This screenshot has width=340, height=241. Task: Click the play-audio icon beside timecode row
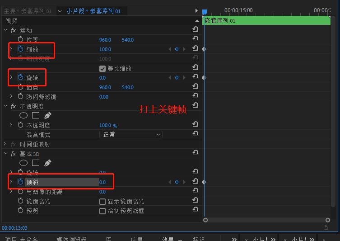point(326,227)
